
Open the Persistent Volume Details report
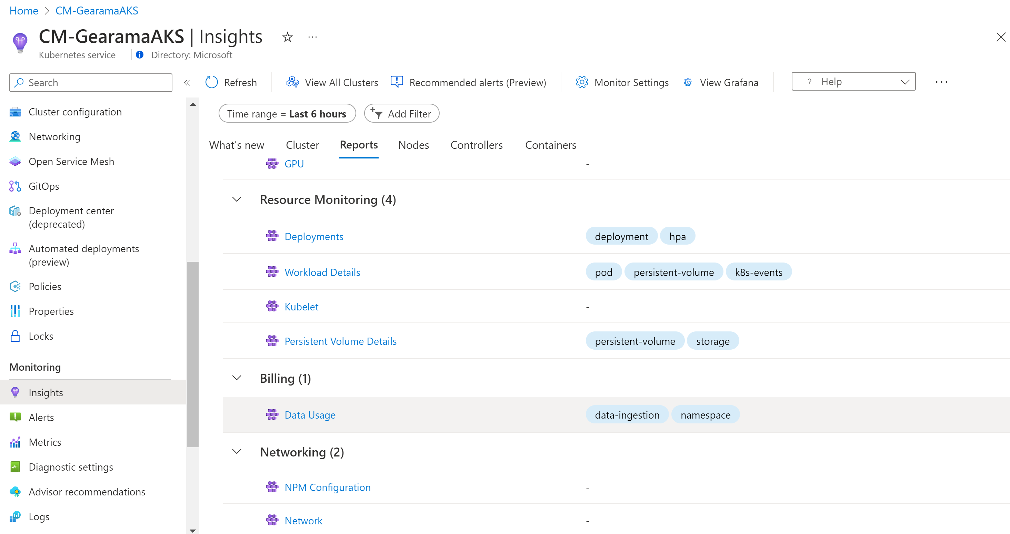tap(340, 341)
